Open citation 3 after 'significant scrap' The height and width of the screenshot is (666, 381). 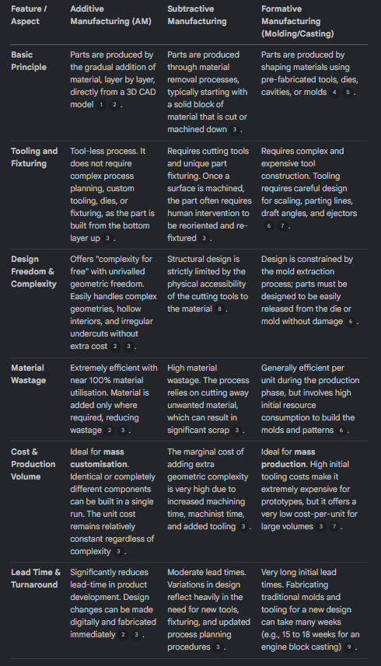pos(236,431)
